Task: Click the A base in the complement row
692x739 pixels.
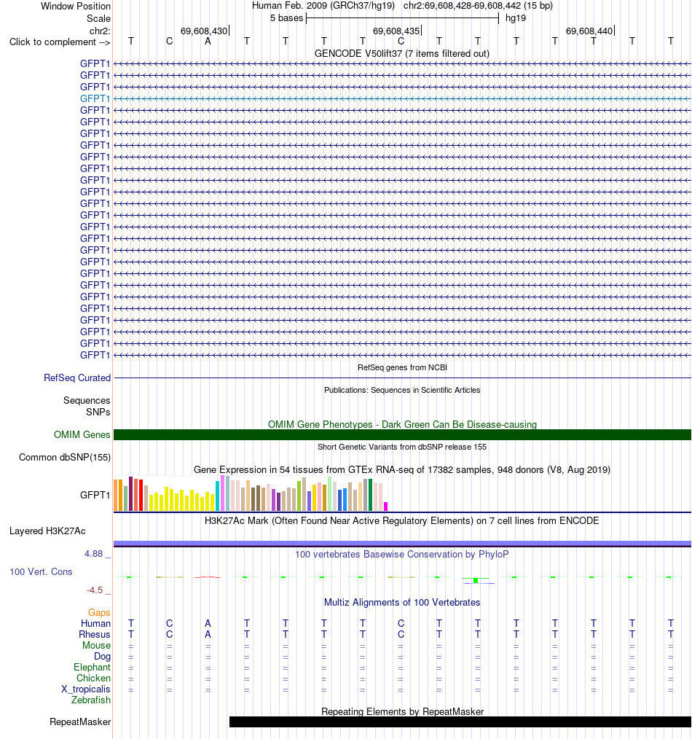Action: pyautogui.click(x=208, y=42)
